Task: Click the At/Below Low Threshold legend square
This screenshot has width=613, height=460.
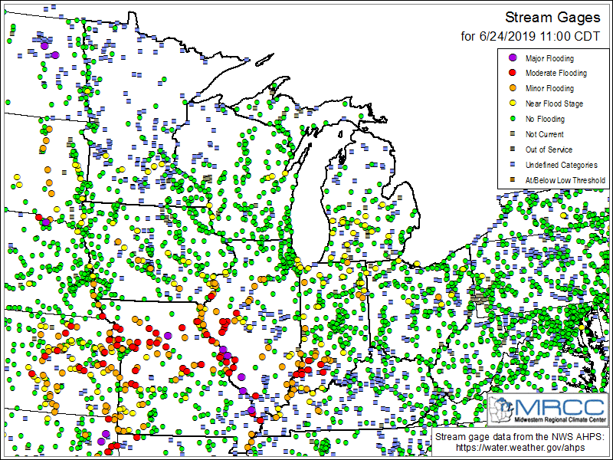Action: point(513,180)
